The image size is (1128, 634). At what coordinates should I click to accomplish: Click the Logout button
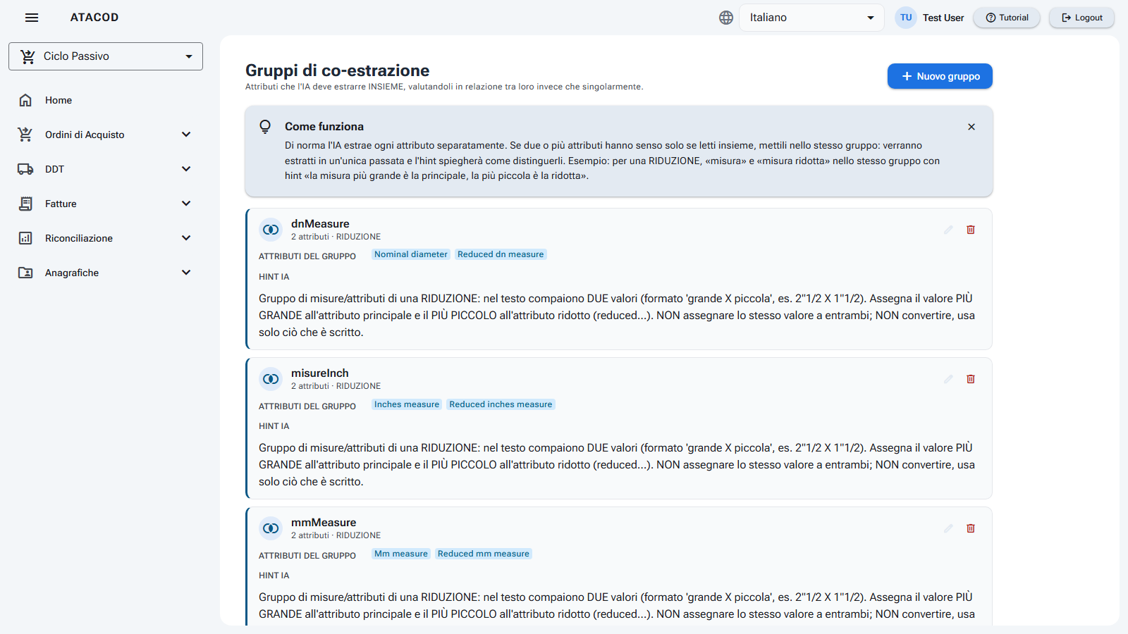click(x=1081, y=18)
